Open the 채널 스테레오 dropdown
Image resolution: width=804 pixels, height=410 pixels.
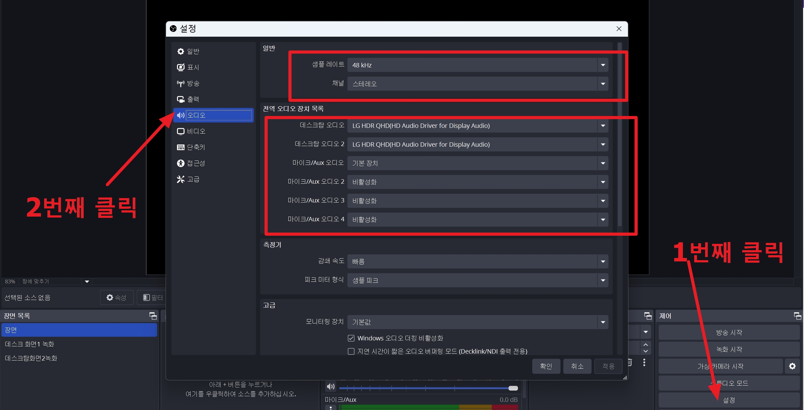tap(477, 84)
